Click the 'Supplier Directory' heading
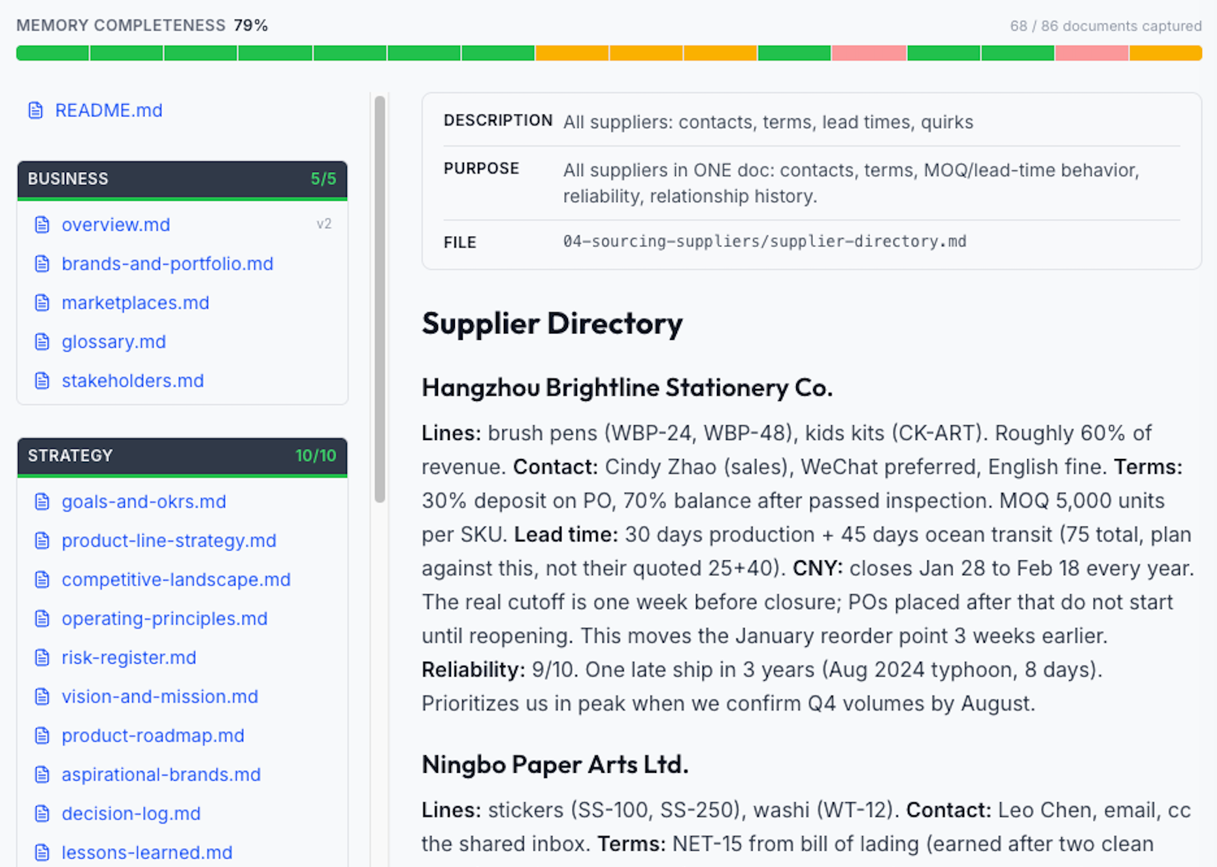The image size is (1217, 867). tap(552, 324)
